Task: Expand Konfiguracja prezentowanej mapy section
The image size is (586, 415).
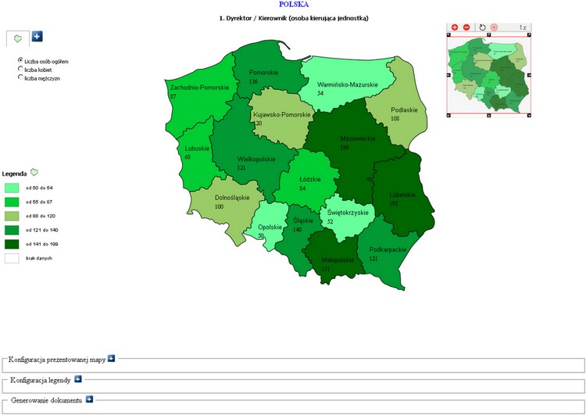Action: [112, 358]
